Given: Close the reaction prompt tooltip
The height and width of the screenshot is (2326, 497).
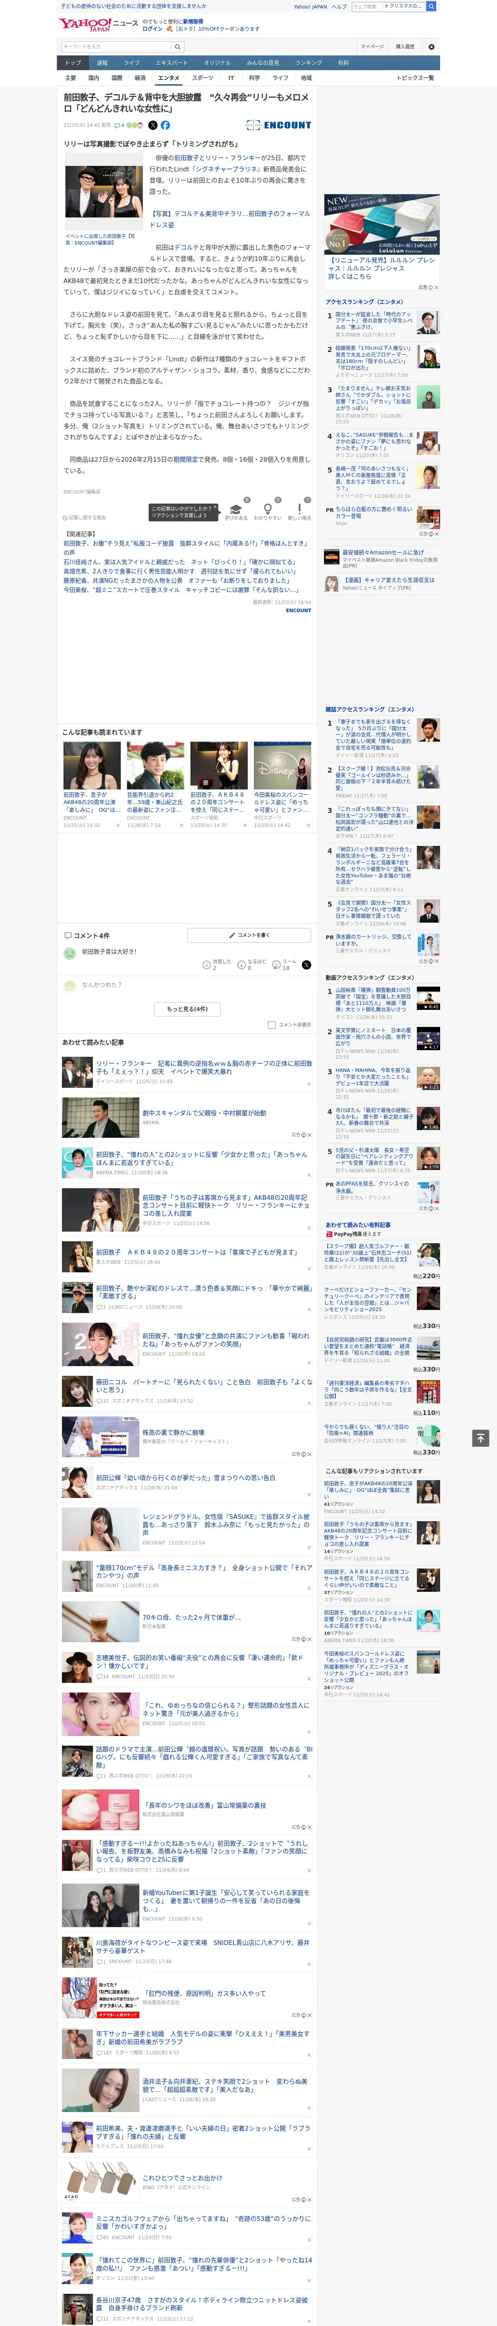Looking at the screenshot, I should coord(216,507).
